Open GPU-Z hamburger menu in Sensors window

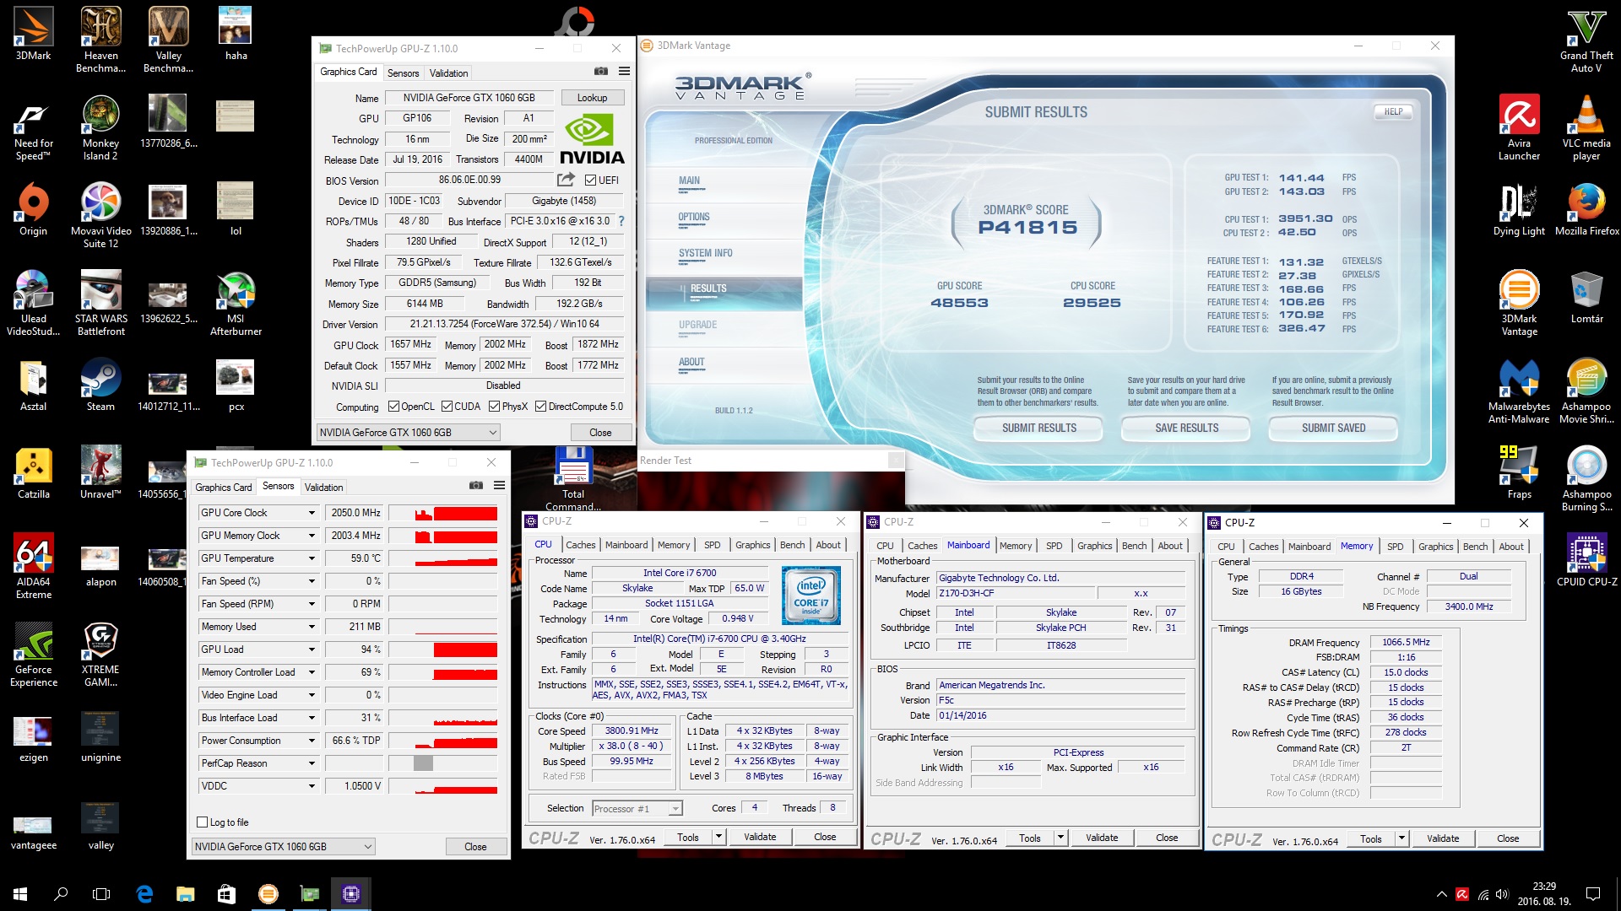(x=500, y=486)
